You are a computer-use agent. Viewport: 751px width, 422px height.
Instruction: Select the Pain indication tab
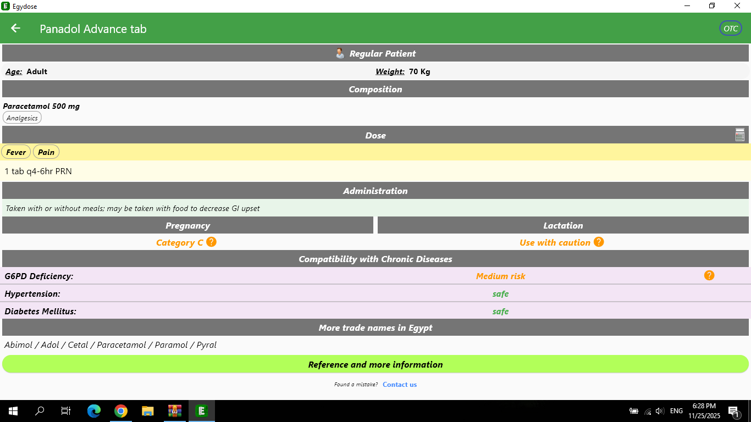tap(46, 152)
